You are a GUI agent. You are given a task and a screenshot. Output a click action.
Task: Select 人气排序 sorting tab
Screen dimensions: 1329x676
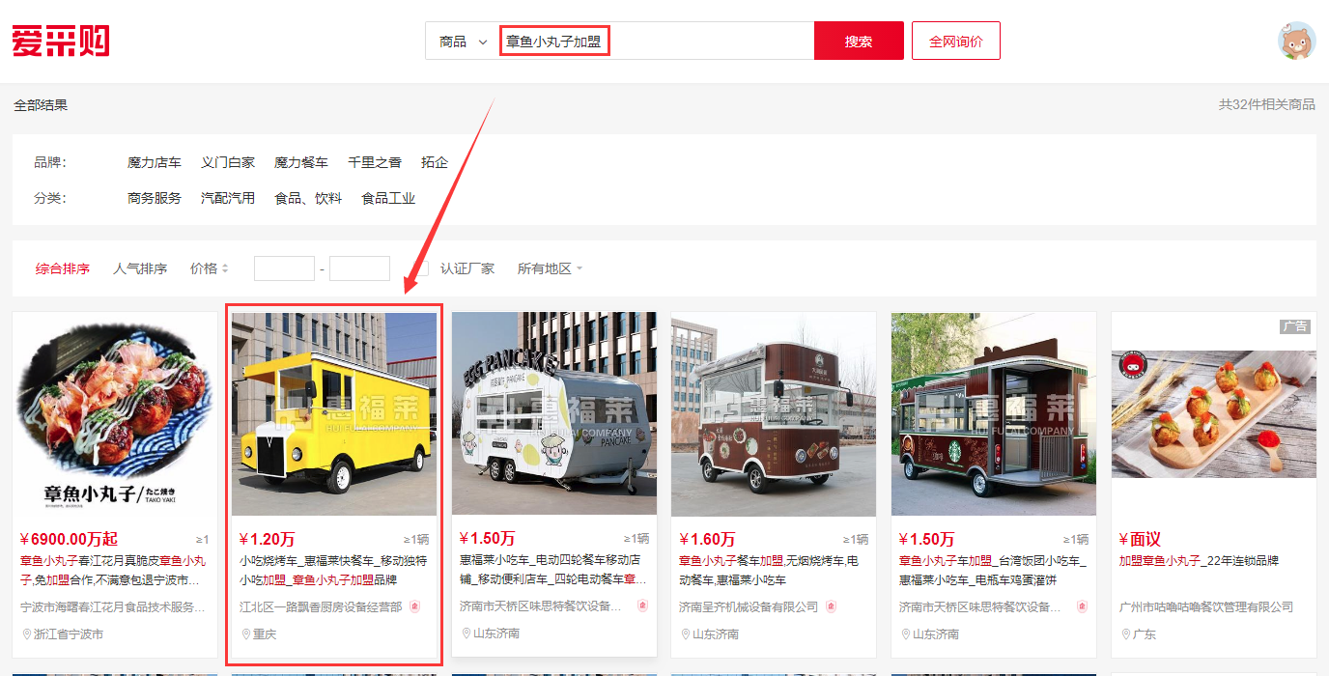tap(140, 268)
